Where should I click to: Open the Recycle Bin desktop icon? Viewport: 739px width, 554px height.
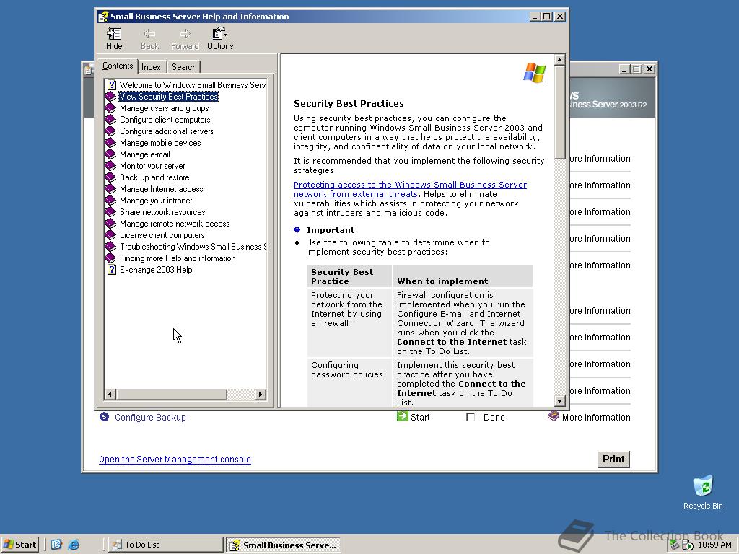[x=703, y=492]
